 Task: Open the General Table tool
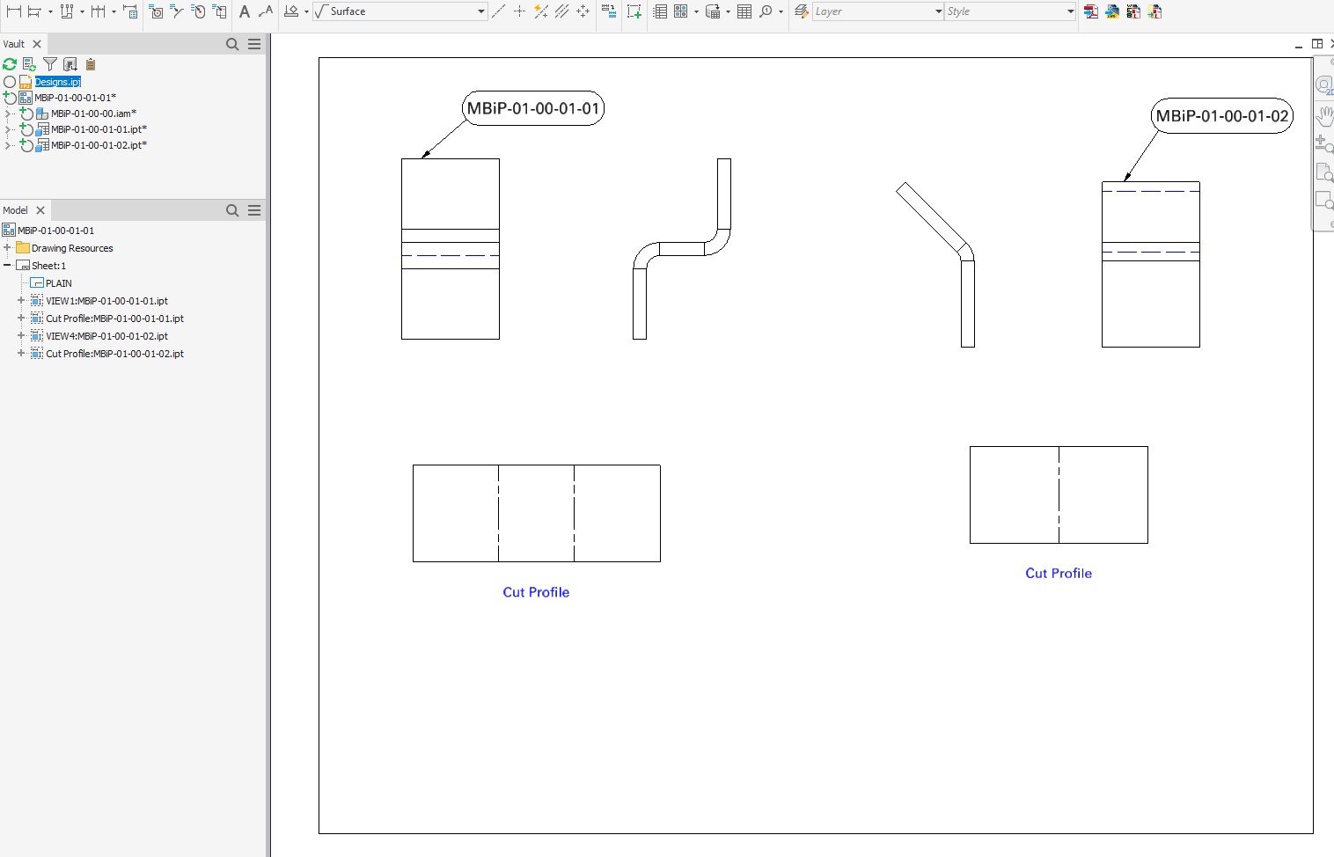click(744, 11)
